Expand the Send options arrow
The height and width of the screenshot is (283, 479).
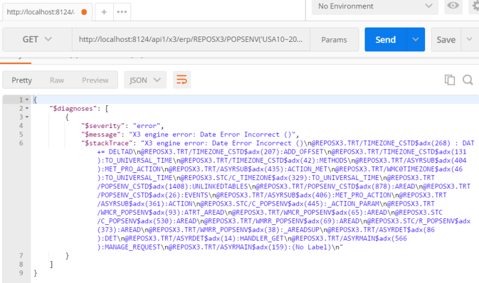pos(416,39)
